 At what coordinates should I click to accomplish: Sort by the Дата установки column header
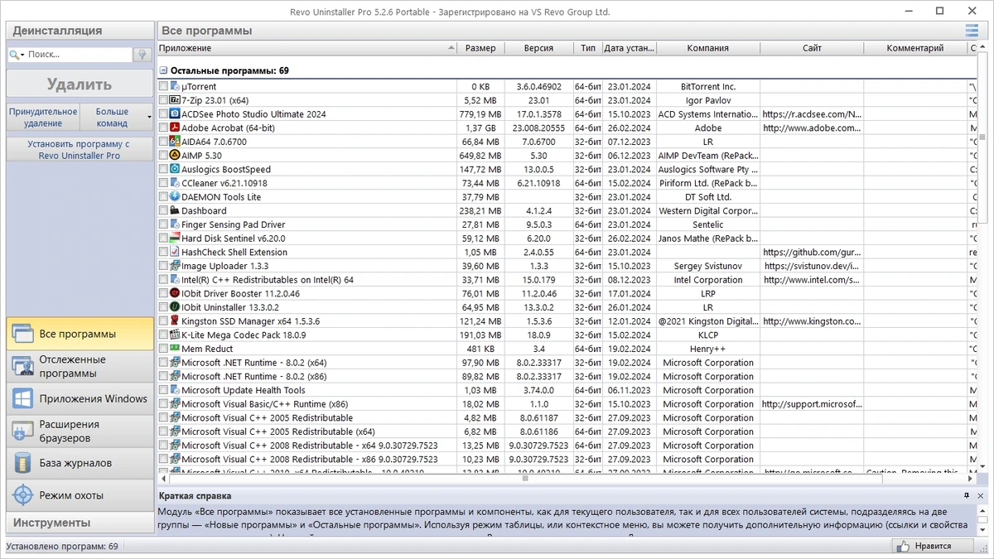pyautogui.click(x=630, y=48)
